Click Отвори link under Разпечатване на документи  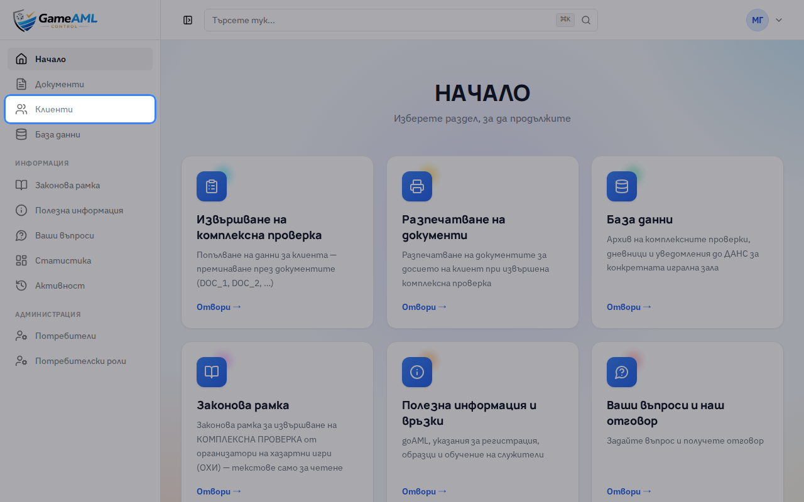point(424,307)
